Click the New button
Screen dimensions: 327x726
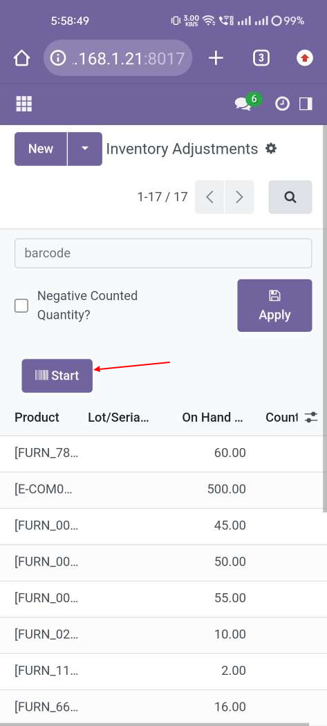(41, 149)
